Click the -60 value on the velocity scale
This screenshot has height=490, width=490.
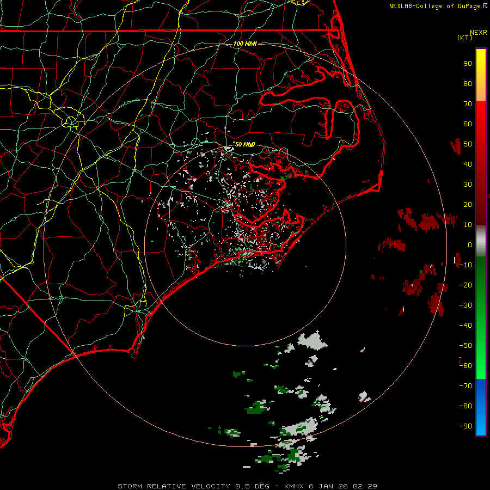465,366
